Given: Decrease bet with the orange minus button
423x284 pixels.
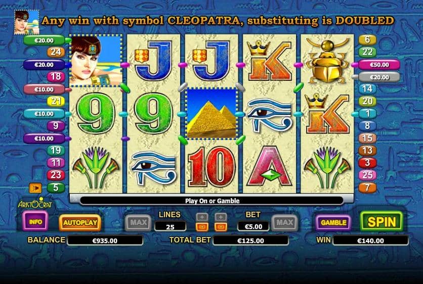Looking at the screenshot, I should [x=221, y=227].
